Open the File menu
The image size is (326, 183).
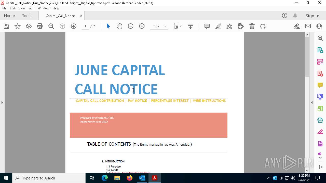(4, 8)
